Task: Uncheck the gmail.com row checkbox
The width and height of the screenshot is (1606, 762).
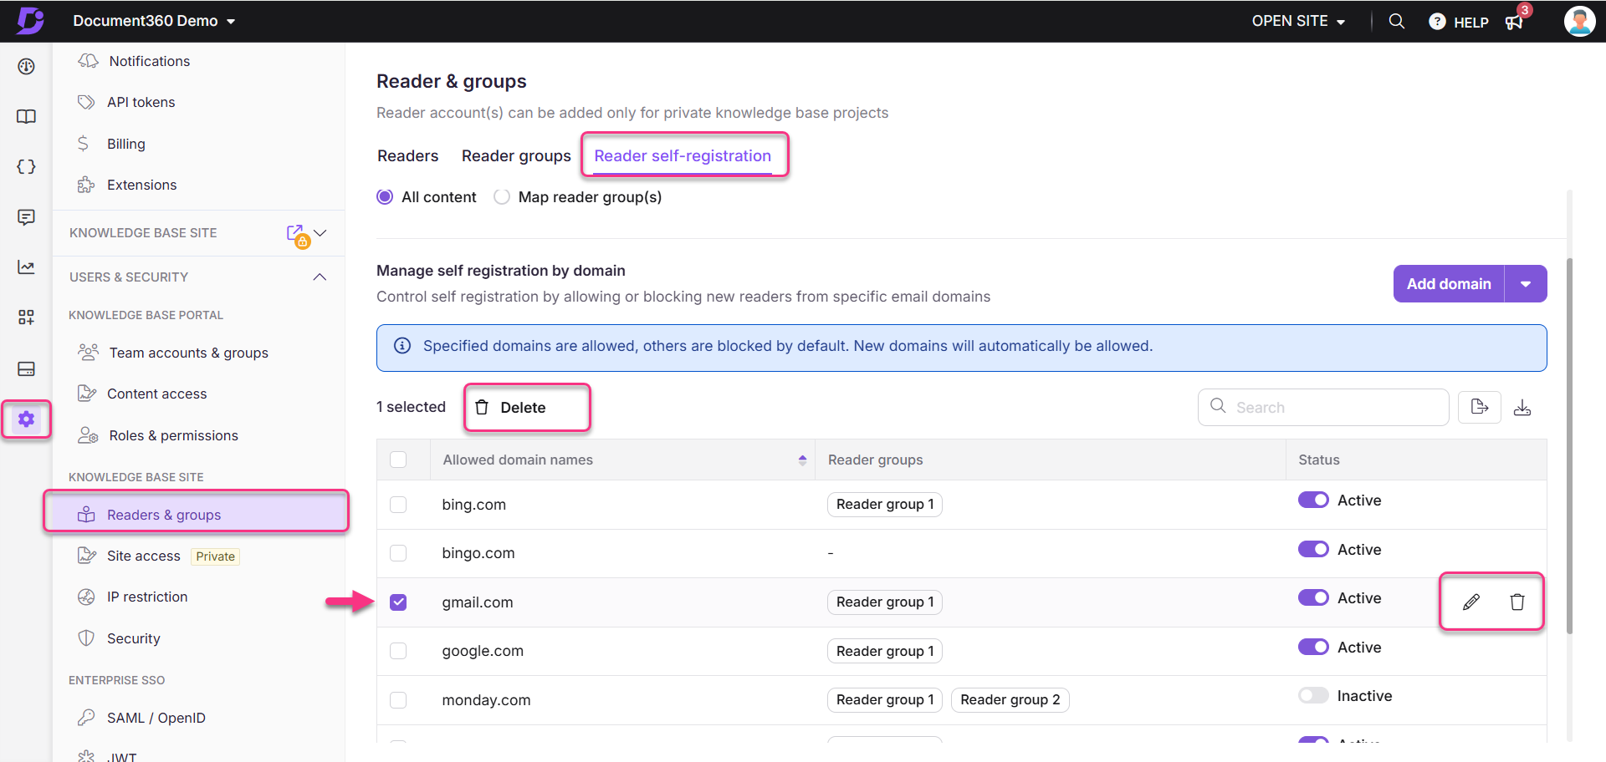Action: 398,602
